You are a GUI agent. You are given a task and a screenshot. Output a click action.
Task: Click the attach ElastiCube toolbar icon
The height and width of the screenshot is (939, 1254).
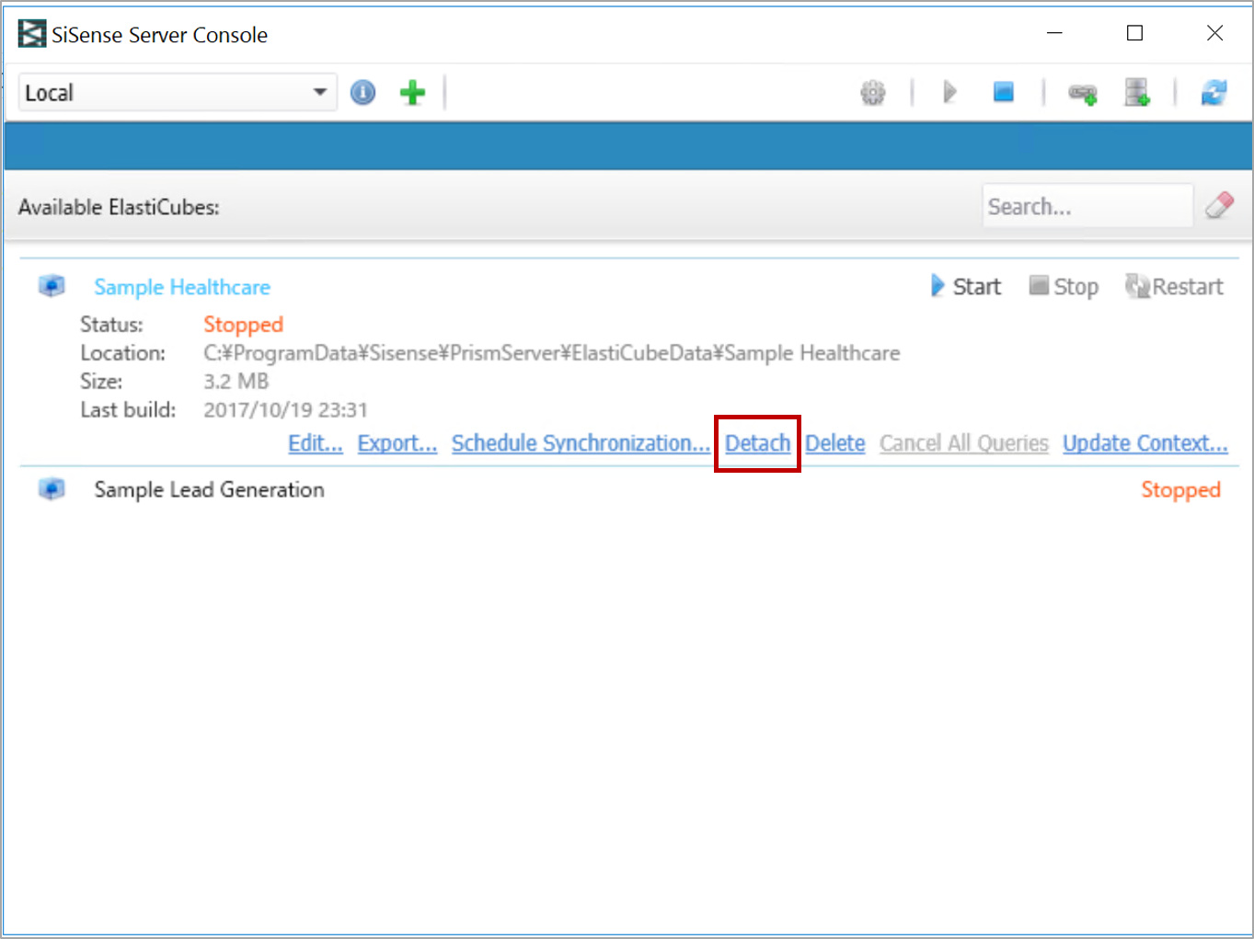(1083, 93)
